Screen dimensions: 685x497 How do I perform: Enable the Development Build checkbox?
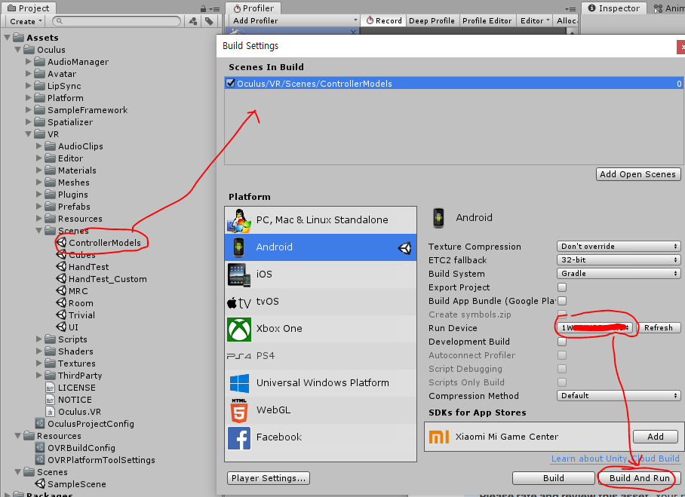[x=562, y=342]
